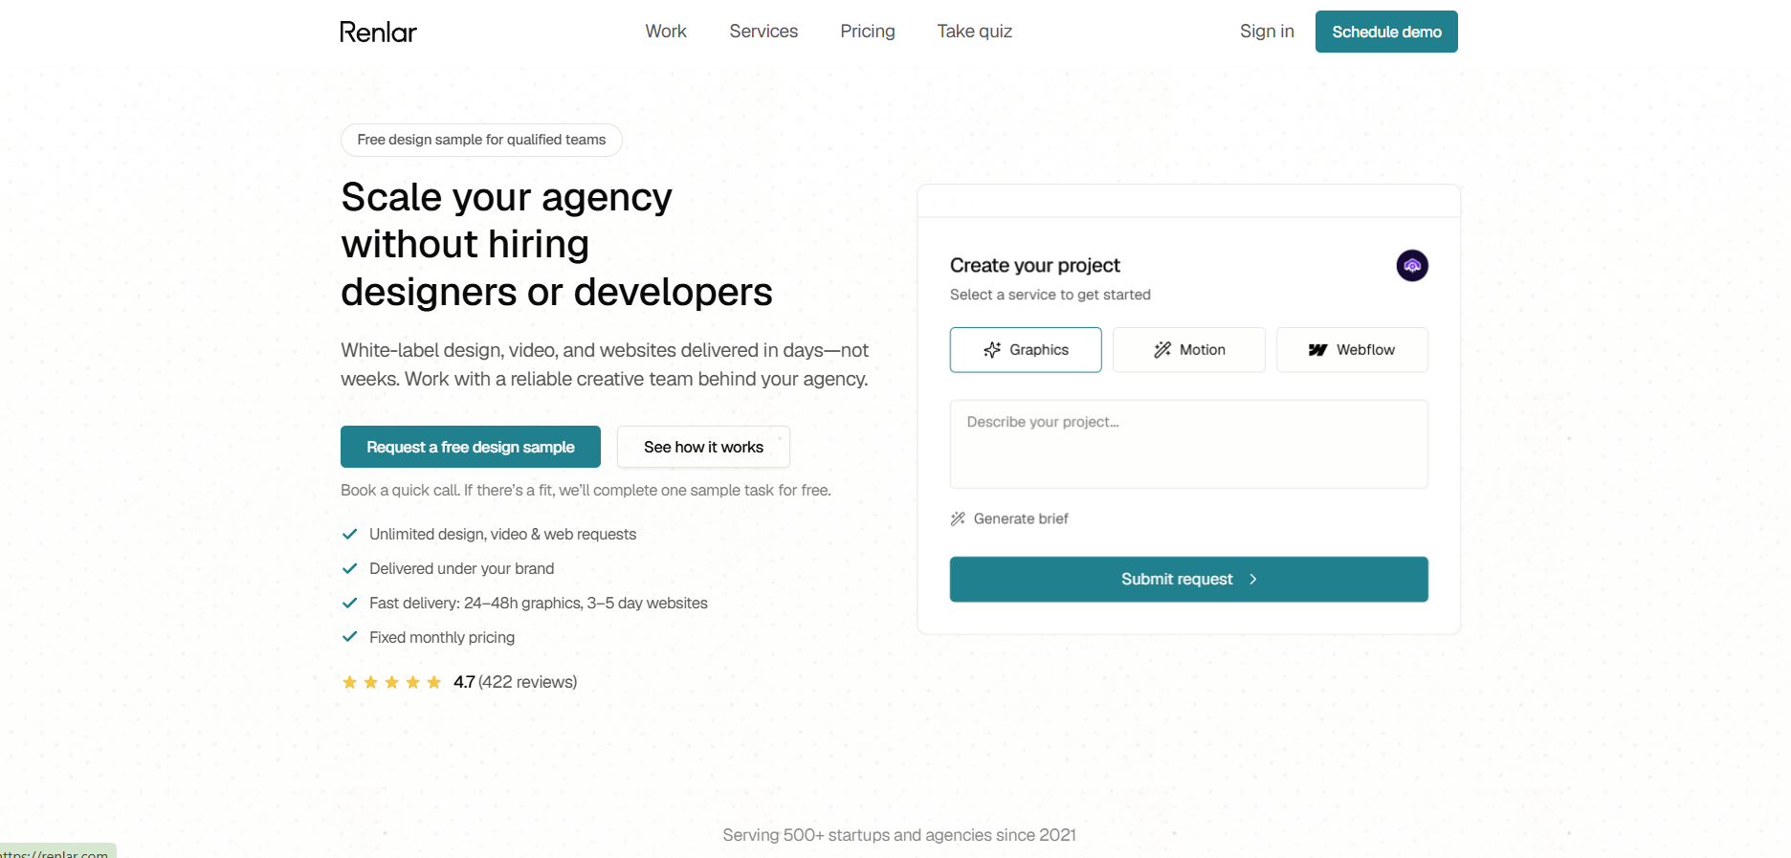
Task: Open the Take quiz link
Action: (975, 32)
